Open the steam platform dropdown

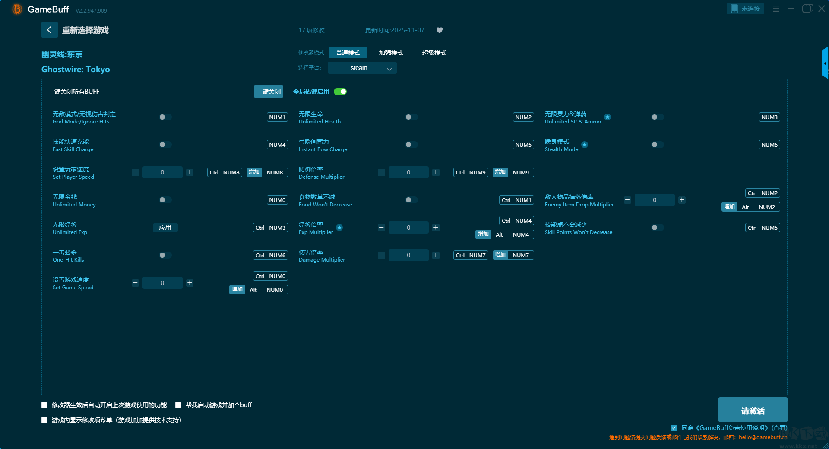tap(362, 68)
